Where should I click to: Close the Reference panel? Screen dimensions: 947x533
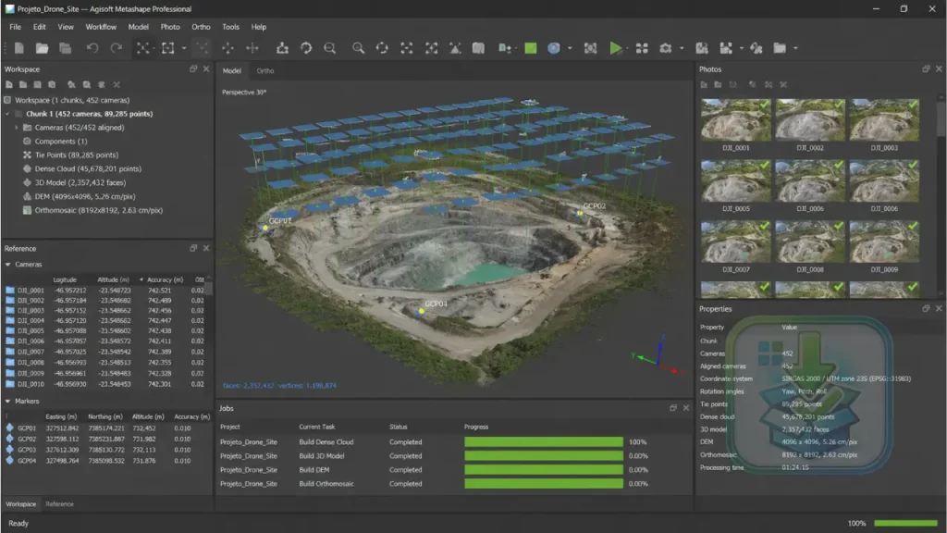(x=206, y=248)
